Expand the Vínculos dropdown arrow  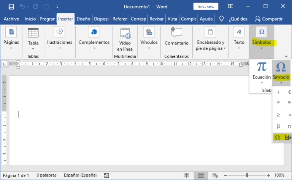pos(149,48)
